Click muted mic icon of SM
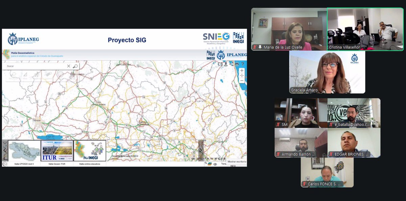The image size is (406, 201). pos(278,125)
